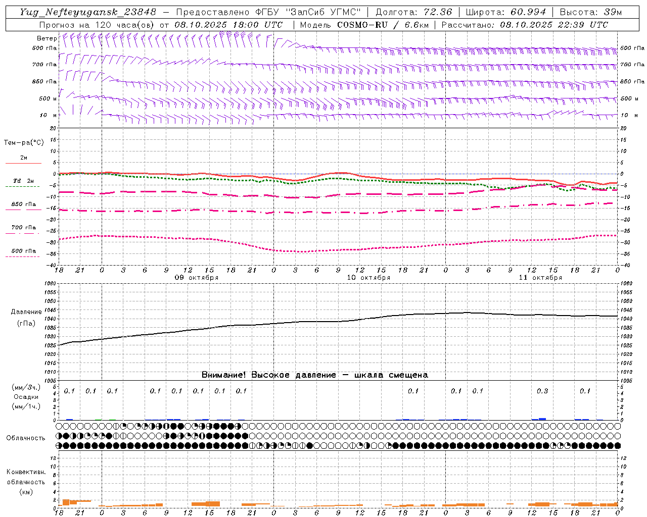Click the 500 гПа temperature legend entry
The image size is (647, 517).
point(23,250)
